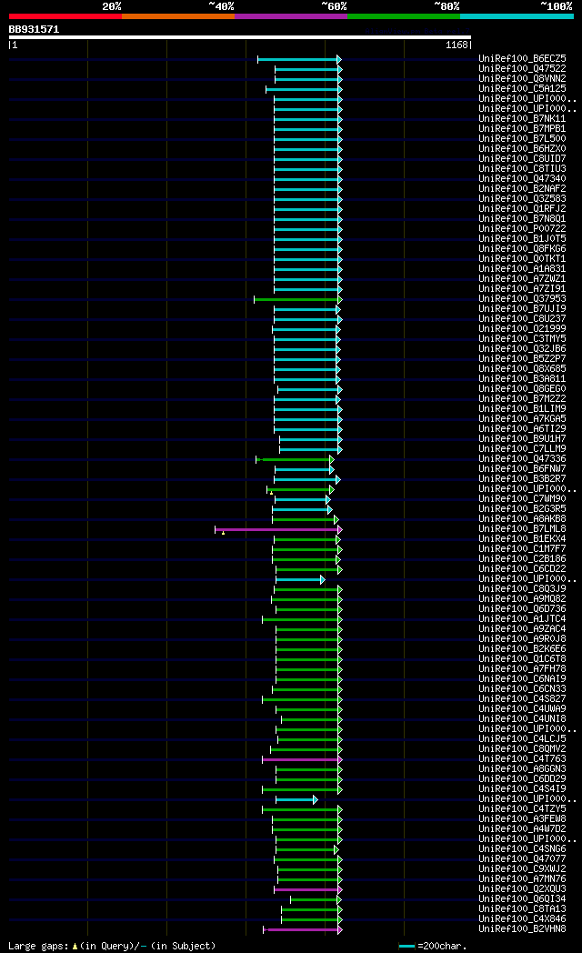This screenshot has height=953, width=582.
Task: Click the orange ~40% identity legend segment
Action: tap(178, 16)
